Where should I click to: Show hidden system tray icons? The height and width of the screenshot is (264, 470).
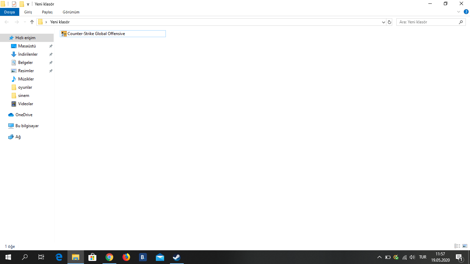pos(380,257)
